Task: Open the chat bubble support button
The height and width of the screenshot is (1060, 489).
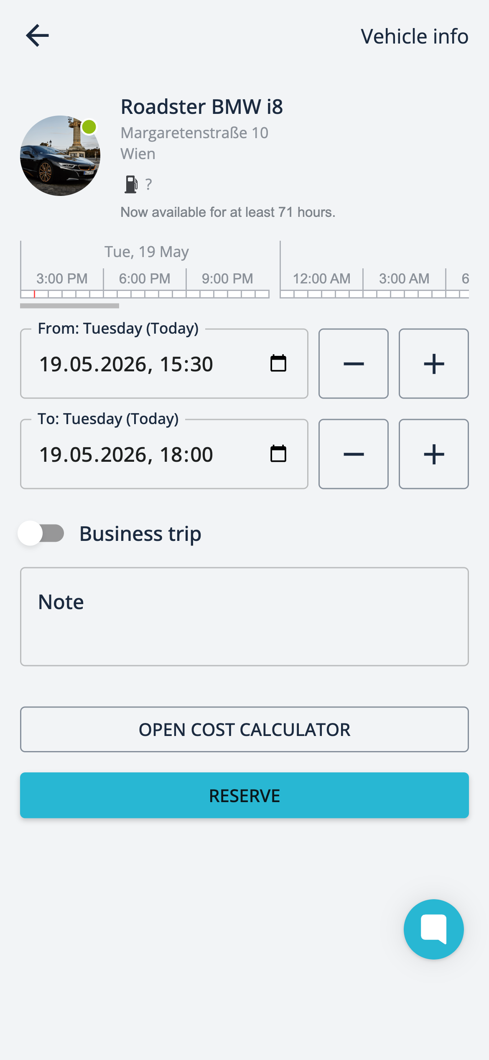Action: [x=433, y=929]
